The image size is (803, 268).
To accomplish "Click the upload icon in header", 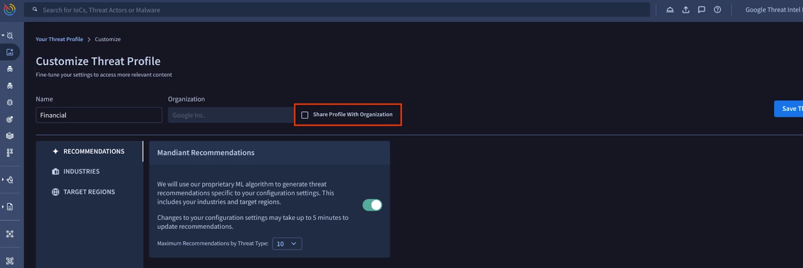I will pos(686,10).
